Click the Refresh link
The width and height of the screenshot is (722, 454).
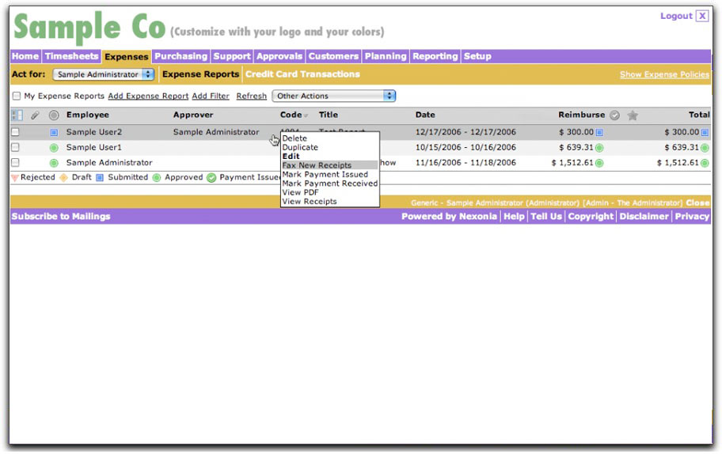252,96
